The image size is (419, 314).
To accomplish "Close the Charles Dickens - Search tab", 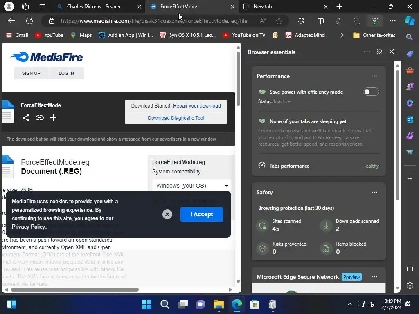I will pos(139,7).
